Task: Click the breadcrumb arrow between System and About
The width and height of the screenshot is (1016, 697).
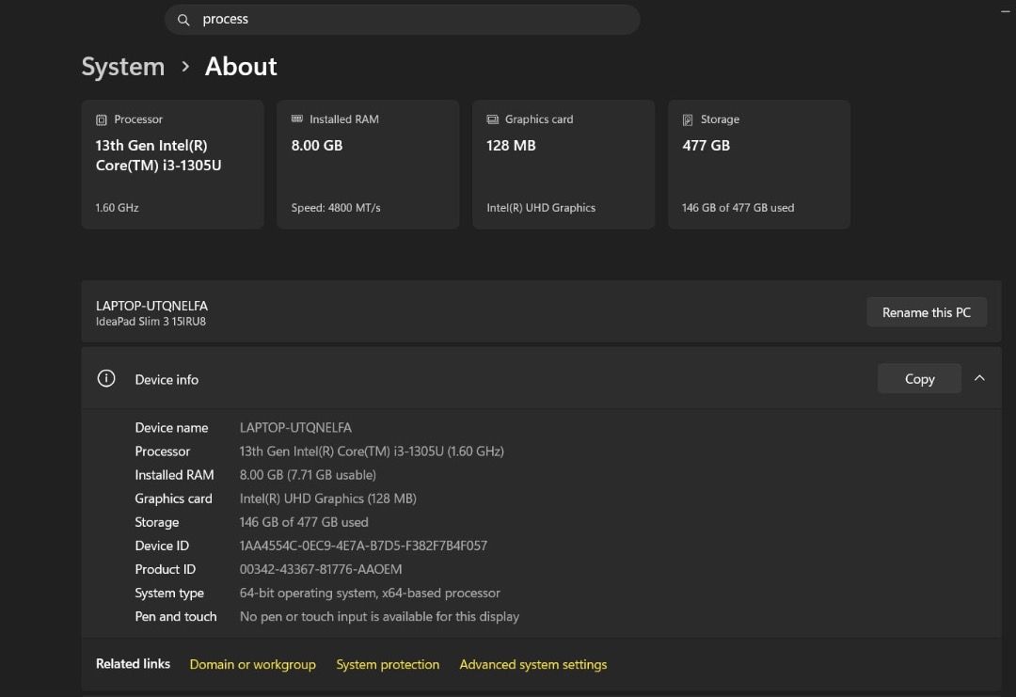Action: pos(185,67)
